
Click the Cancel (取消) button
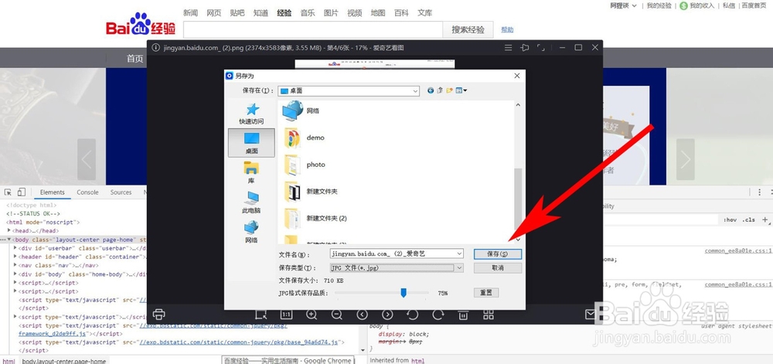coord(497,268)
